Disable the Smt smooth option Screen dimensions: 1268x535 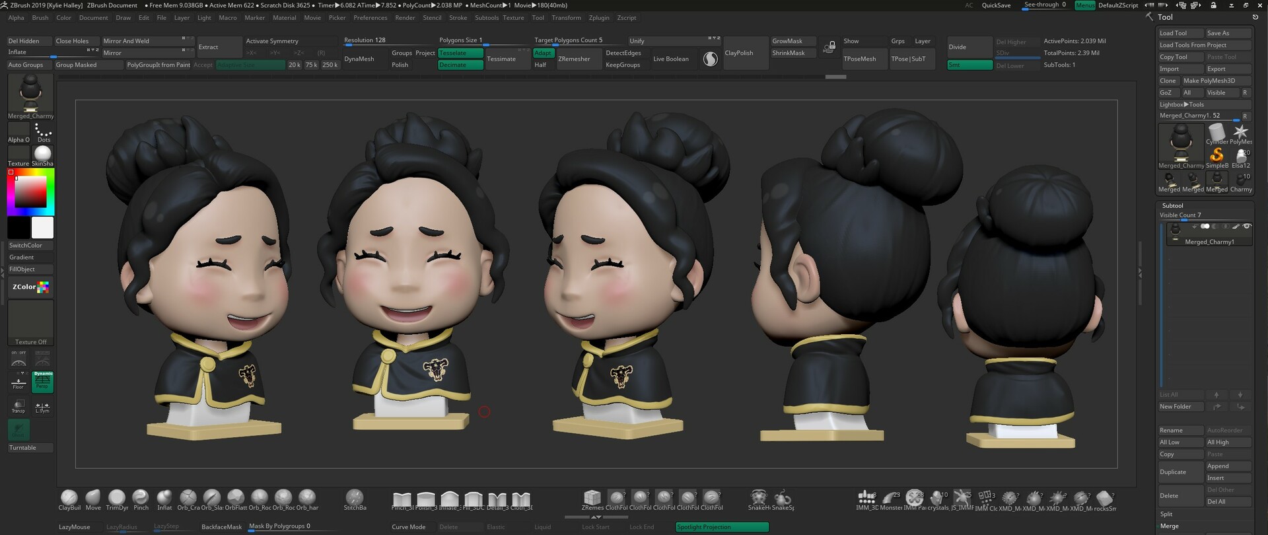(969, 65)
